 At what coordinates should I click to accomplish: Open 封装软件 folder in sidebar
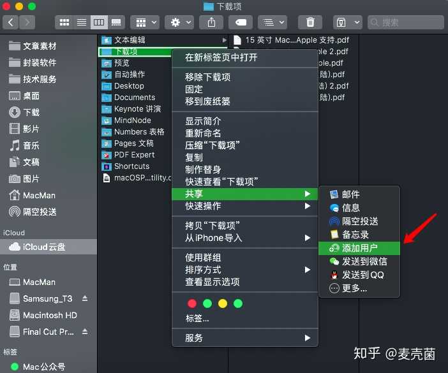(x=33, y=62)
